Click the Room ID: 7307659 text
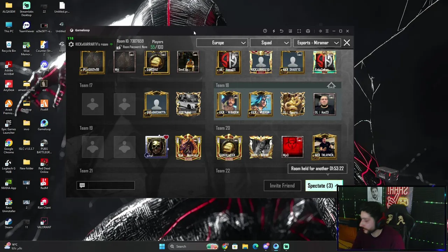Viewport: 448px width, 252px height. click(x=130, y=41)
